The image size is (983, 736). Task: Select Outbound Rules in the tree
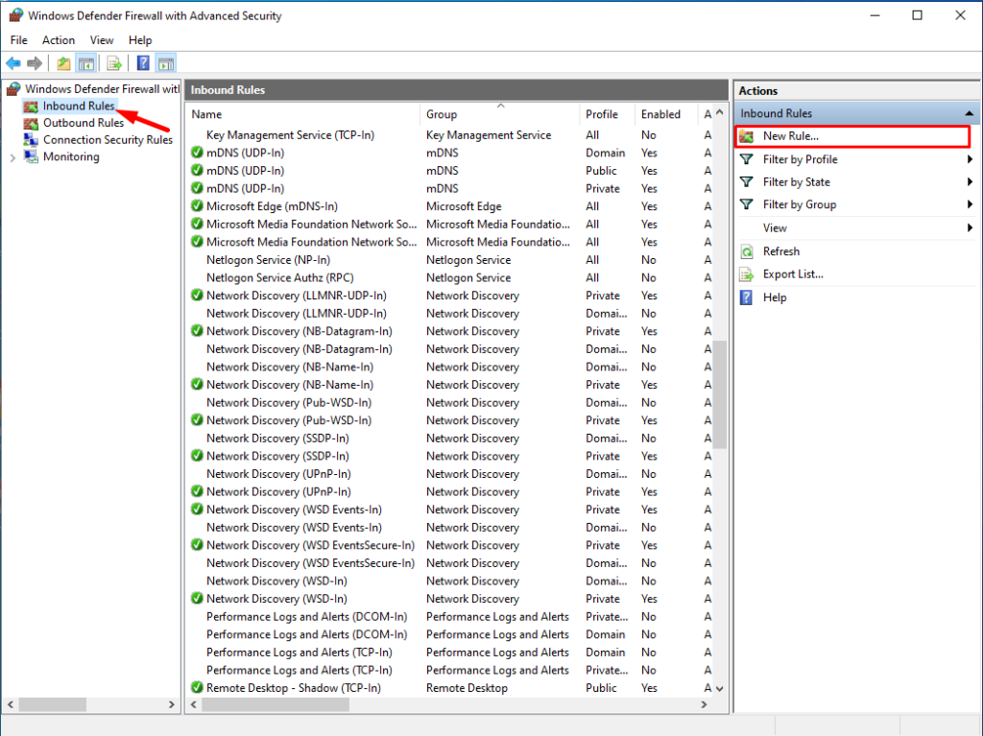tap(84, 123)
